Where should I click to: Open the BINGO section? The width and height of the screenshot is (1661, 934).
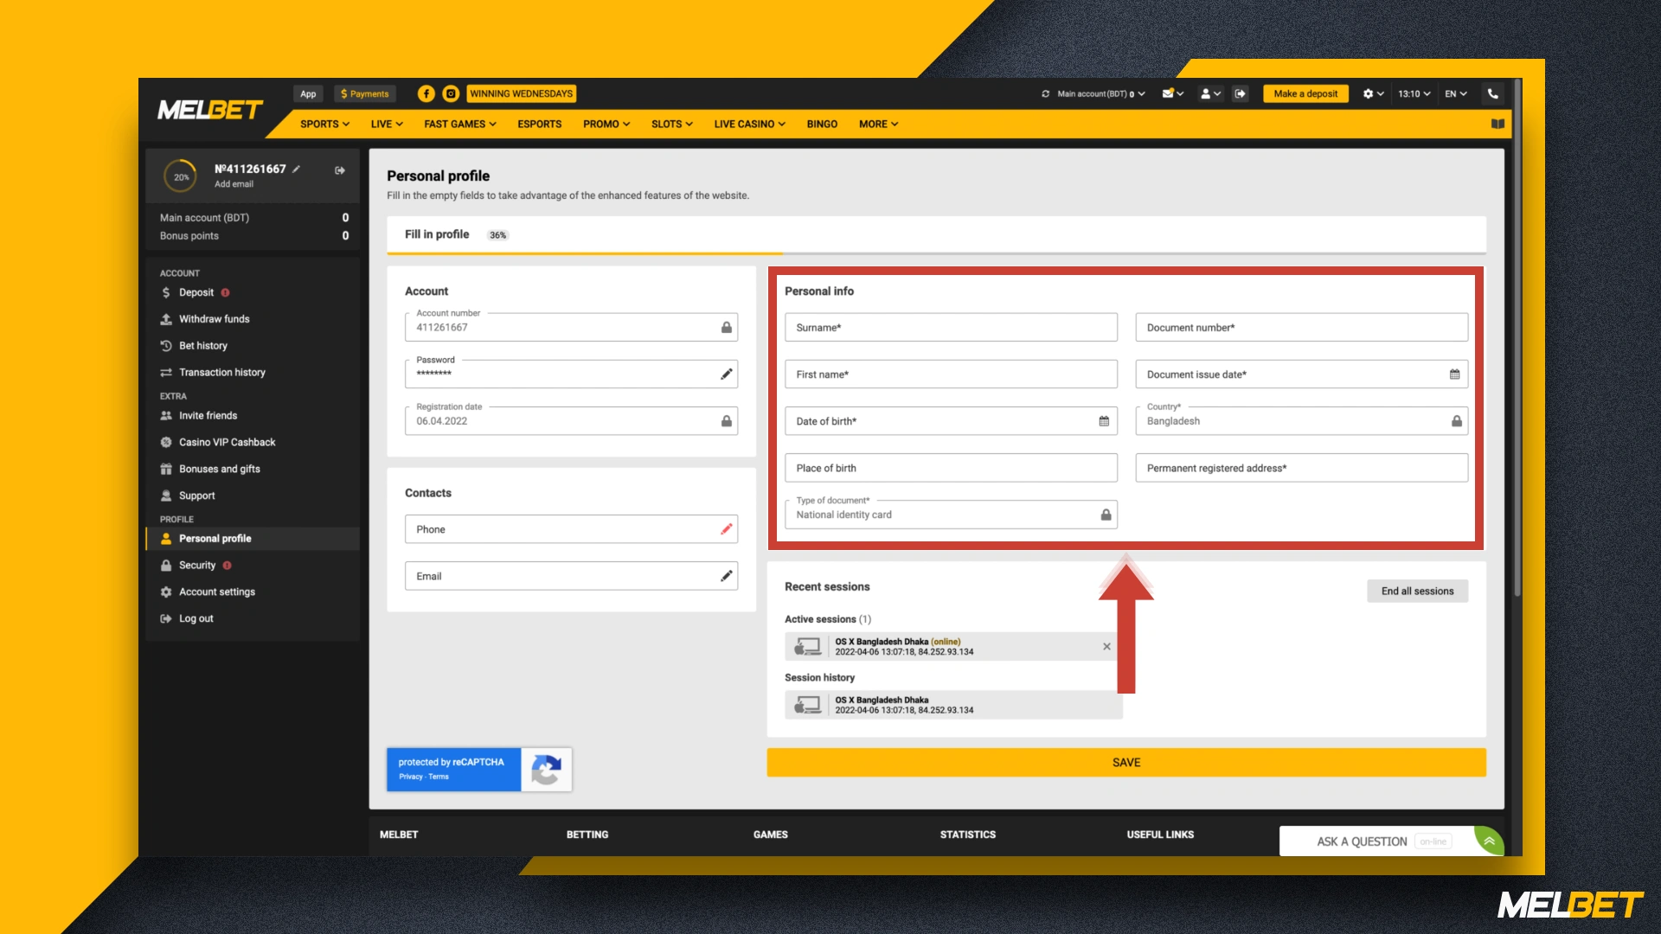click(822, 124)
